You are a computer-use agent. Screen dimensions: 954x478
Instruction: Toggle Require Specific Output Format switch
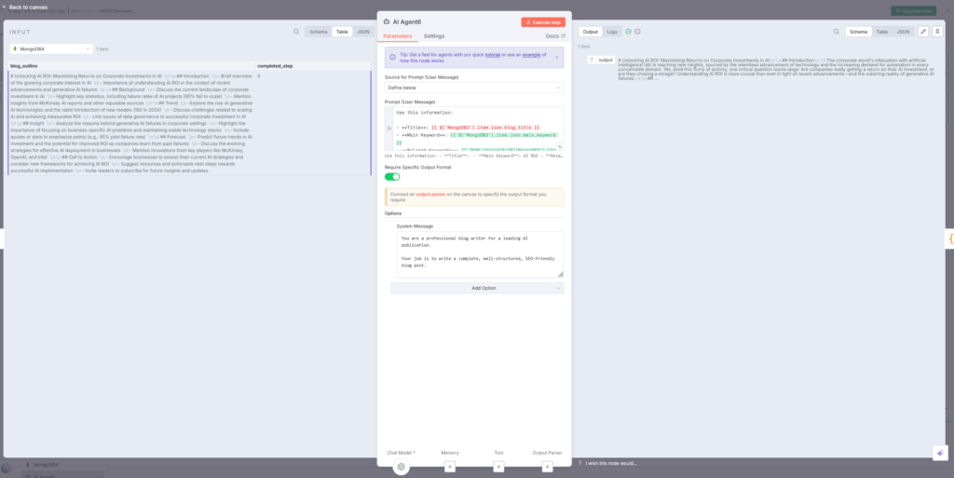tap(392, 176)
